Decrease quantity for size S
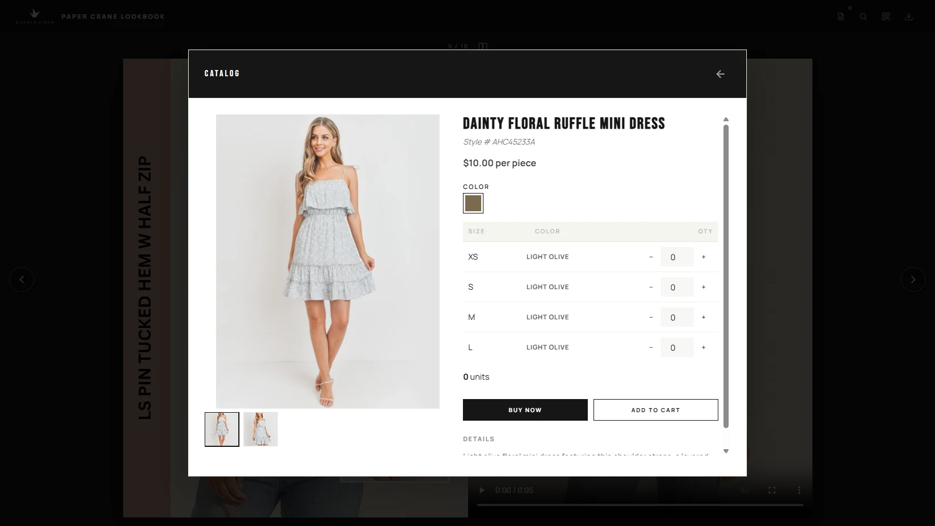This screenshot has height=526, width=935. 651,287
